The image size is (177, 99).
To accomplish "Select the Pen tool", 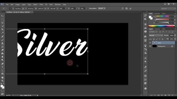I will pyautogui.click(x=2, y=64).
